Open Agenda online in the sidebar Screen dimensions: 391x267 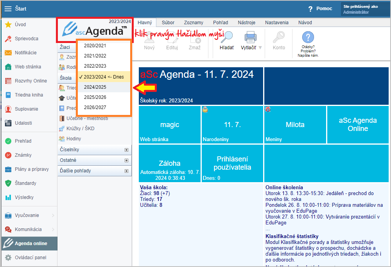click(29, 244)
